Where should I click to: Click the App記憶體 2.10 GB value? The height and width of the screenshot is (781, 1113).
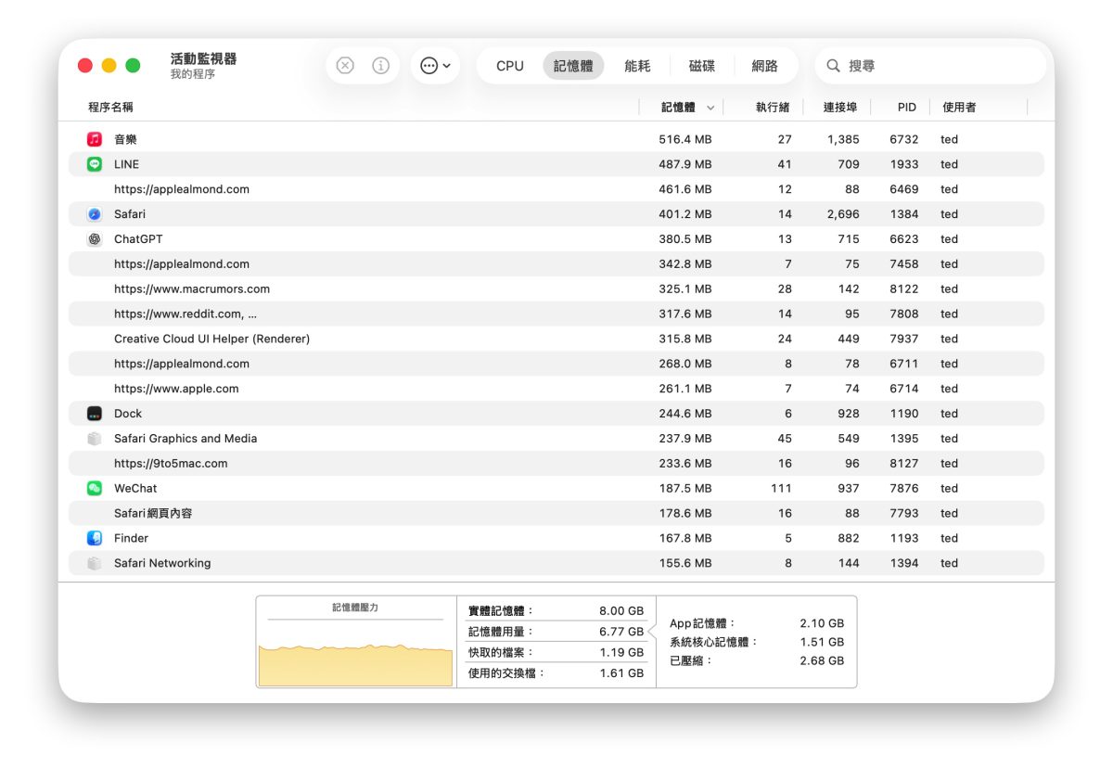822,623
